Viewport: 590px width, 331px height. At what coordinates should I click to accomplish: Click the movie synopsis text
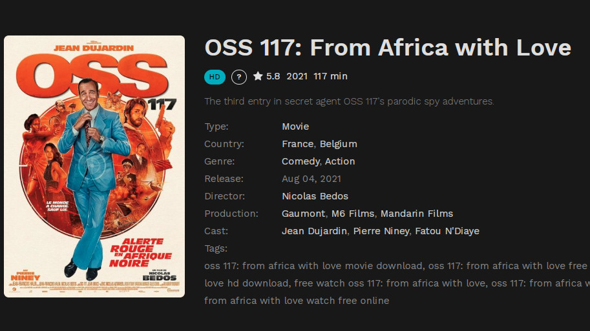(x=349, y=101)
